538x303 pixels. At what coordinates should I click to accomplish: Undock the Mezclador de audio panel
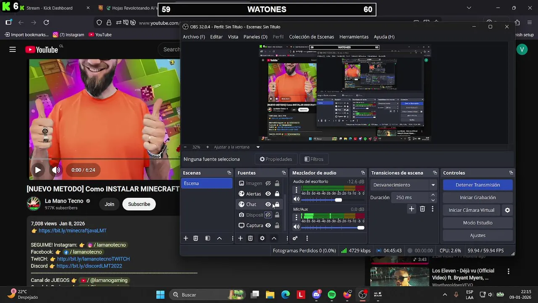[363, 173]
